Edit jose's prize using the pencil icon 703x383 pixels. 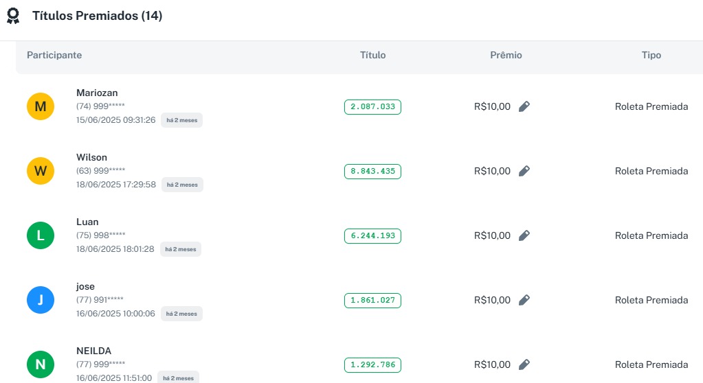coord(524,300)
